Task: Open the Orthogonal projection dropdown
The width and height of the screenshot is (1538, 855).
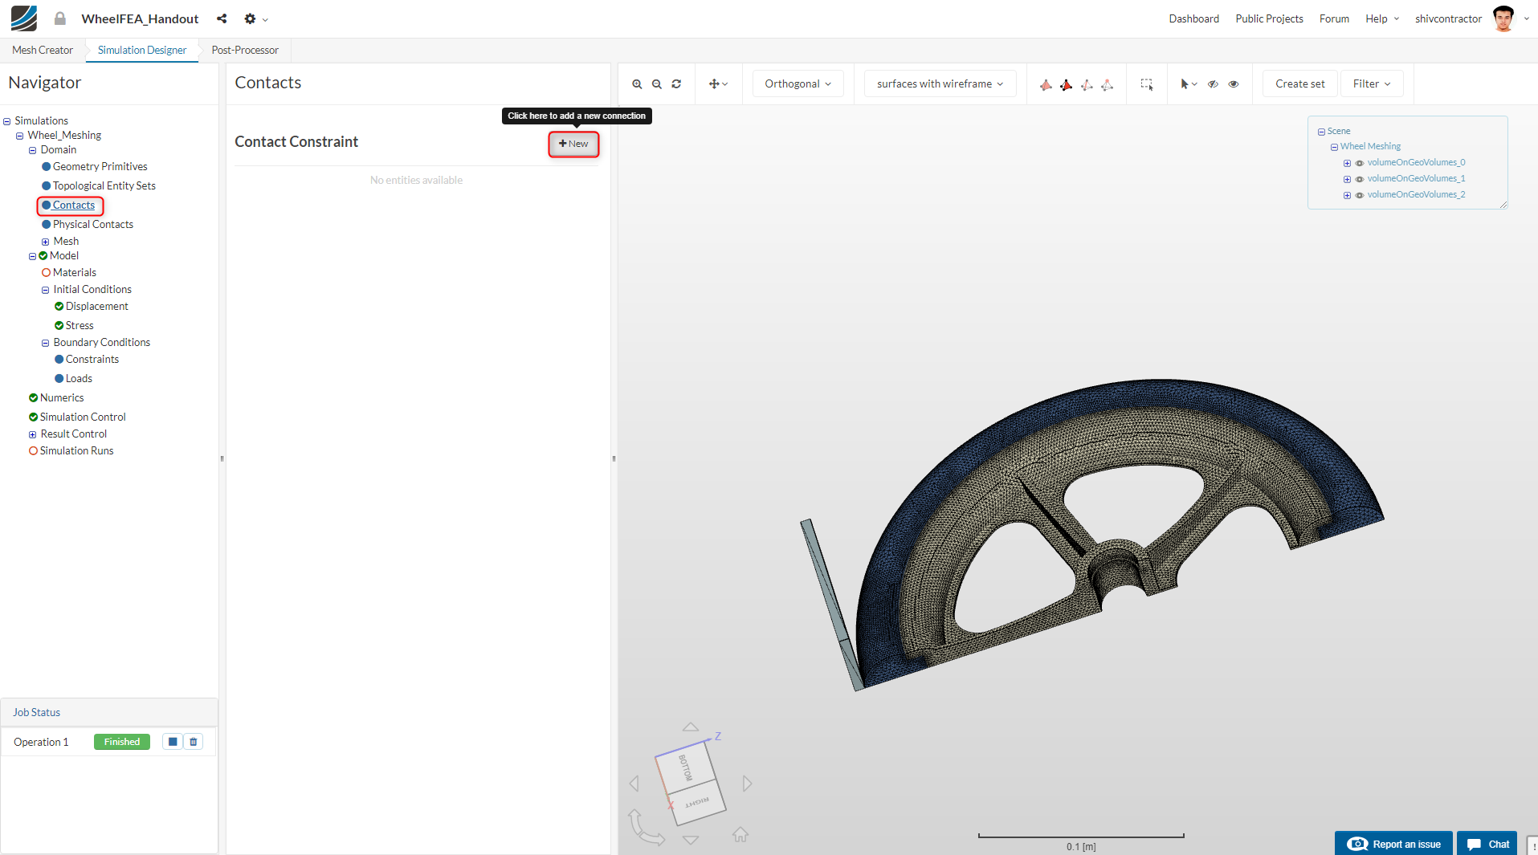Action: pos(798,84)
